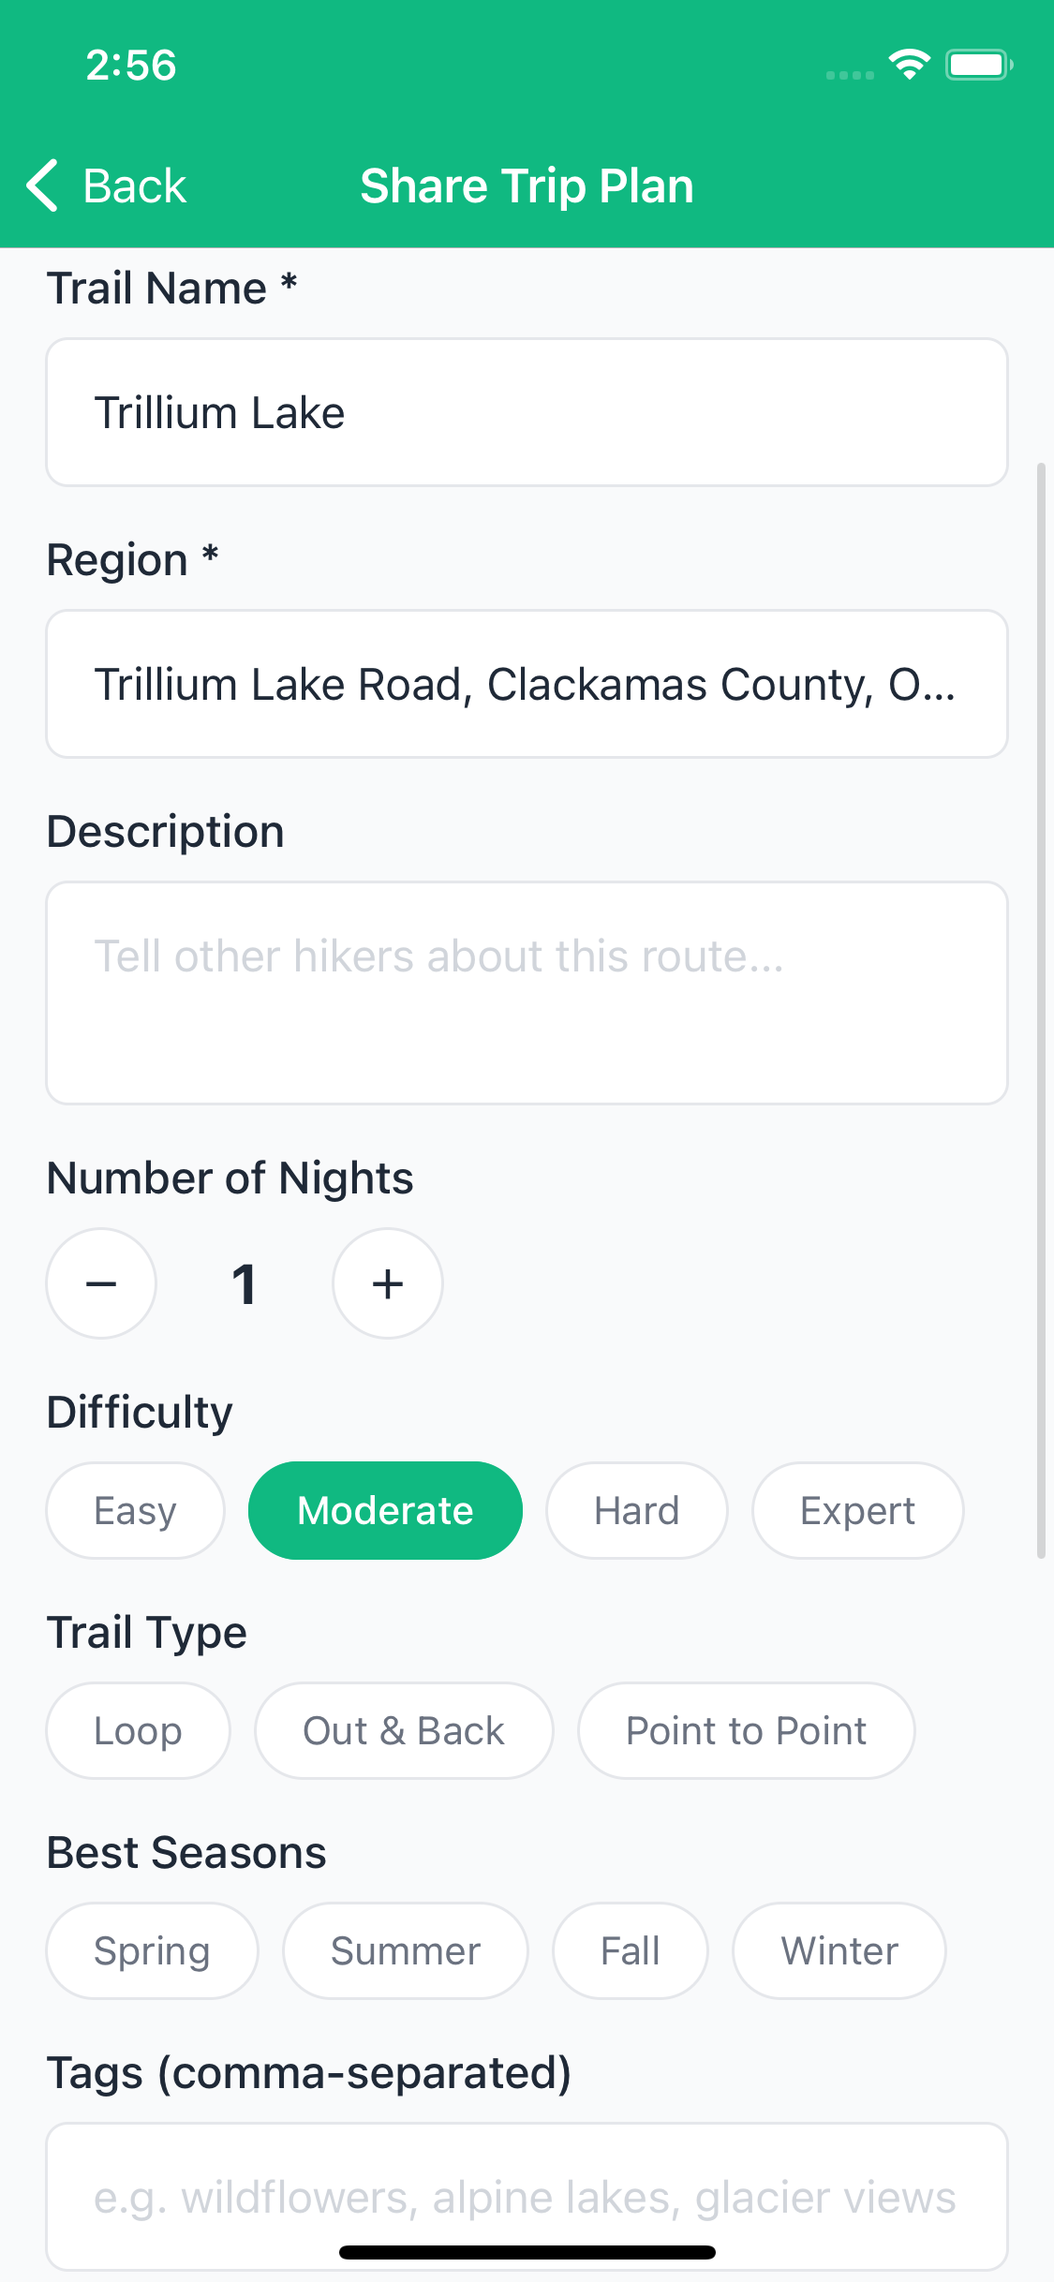The width and height of the screenshot is (1054, 2282).
Task: Tap the Description text area
Action: pos(527,991)
